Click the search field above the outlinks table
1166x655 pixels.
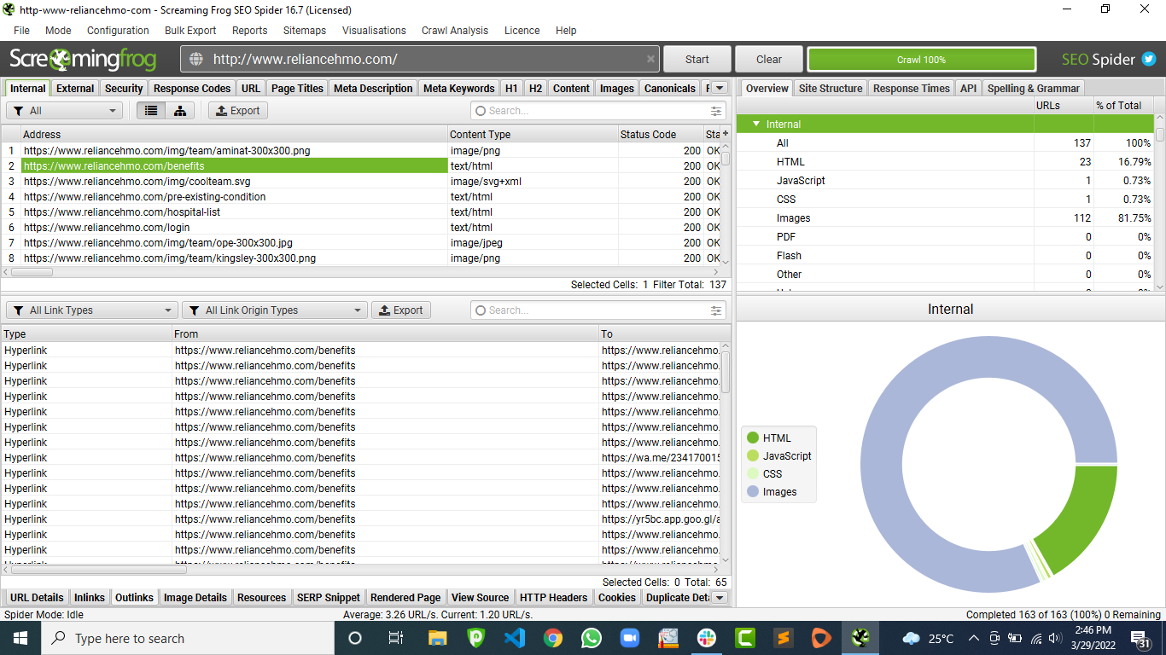coord(598,310)
